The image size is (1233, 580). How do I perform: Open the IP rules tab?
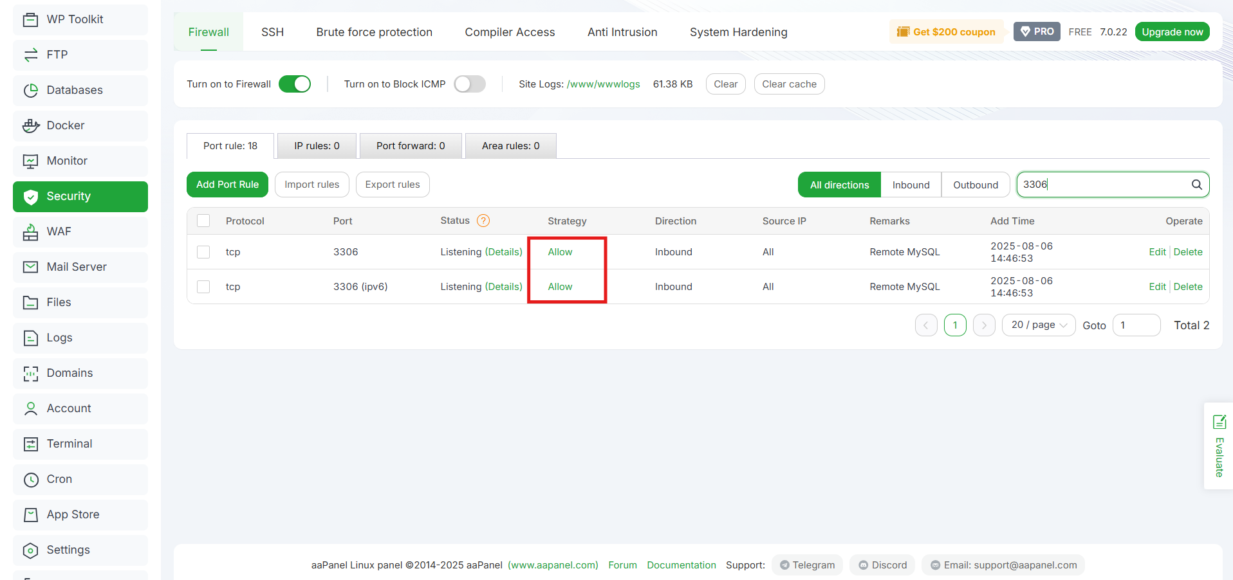coord(316,145)
